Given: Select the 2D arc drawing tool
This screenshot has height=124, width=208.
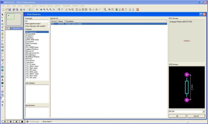Looking at the screenshot, I should pyautogui.click(x=2, y=73).
